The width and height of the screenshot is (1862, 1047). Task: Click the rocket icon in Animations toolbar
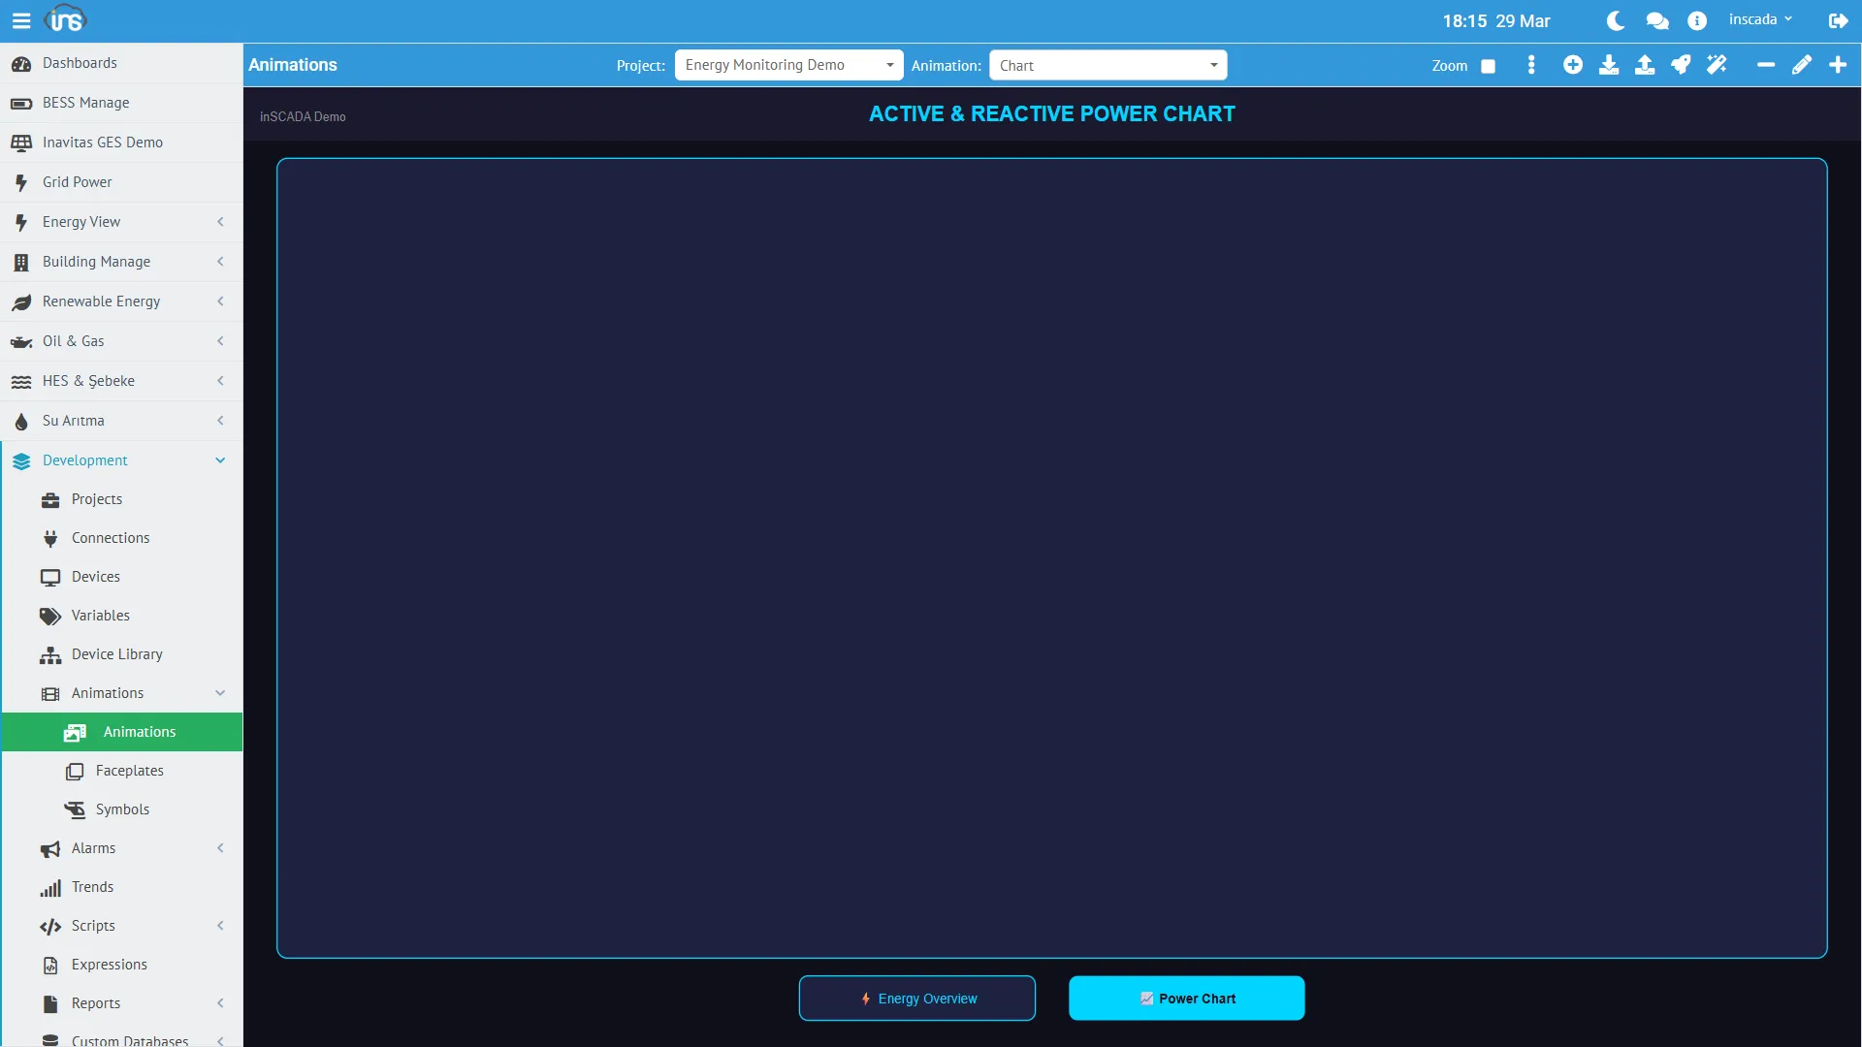tap(1681, 65)
